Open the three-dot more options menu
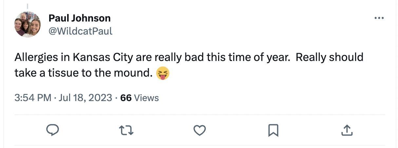This screenshot has height=148, width=398. point(379,18)
